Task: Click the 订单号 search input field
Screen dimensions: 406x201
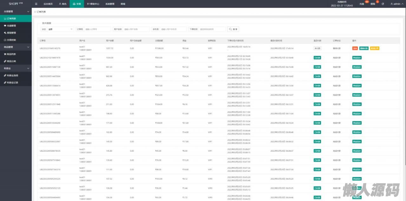Action: pyautogui.click(x=97, y=29)
